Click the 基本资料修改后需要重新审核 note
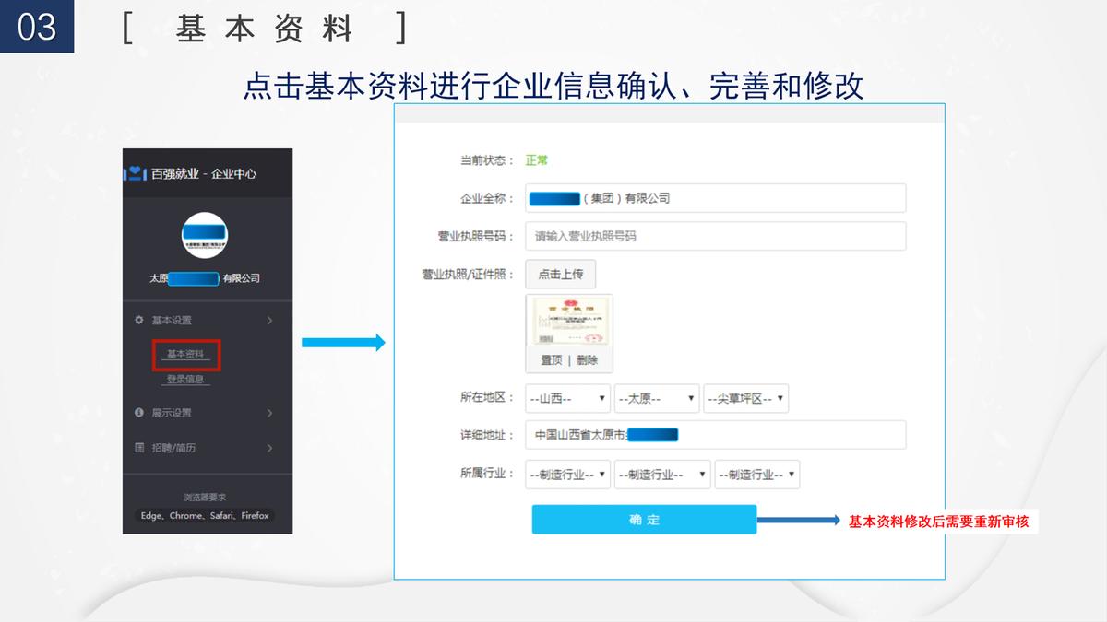The width and height of the screenshot is (1107, 622). [x=938, y=522]
